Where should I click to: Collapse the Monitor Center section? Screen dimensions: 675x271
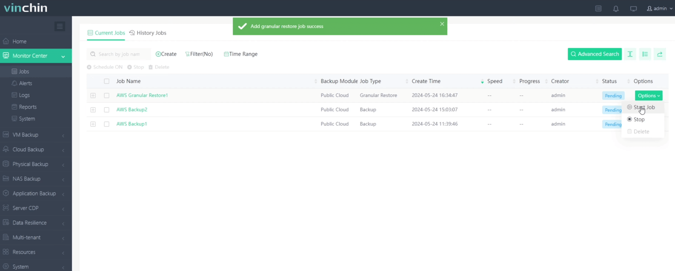pyautogui.click(x=36, y=56)
